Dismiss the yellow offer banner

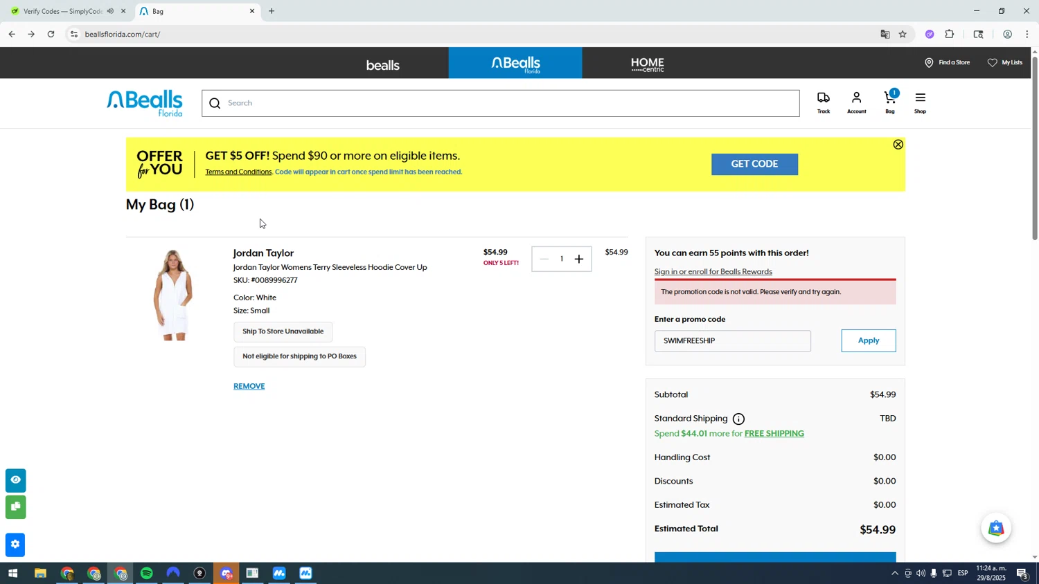898,145
